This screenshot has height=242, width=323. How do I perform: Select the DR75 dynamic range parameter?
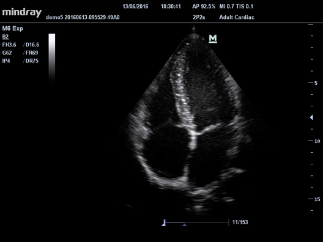pyautogui.click(x=32, y=61)
